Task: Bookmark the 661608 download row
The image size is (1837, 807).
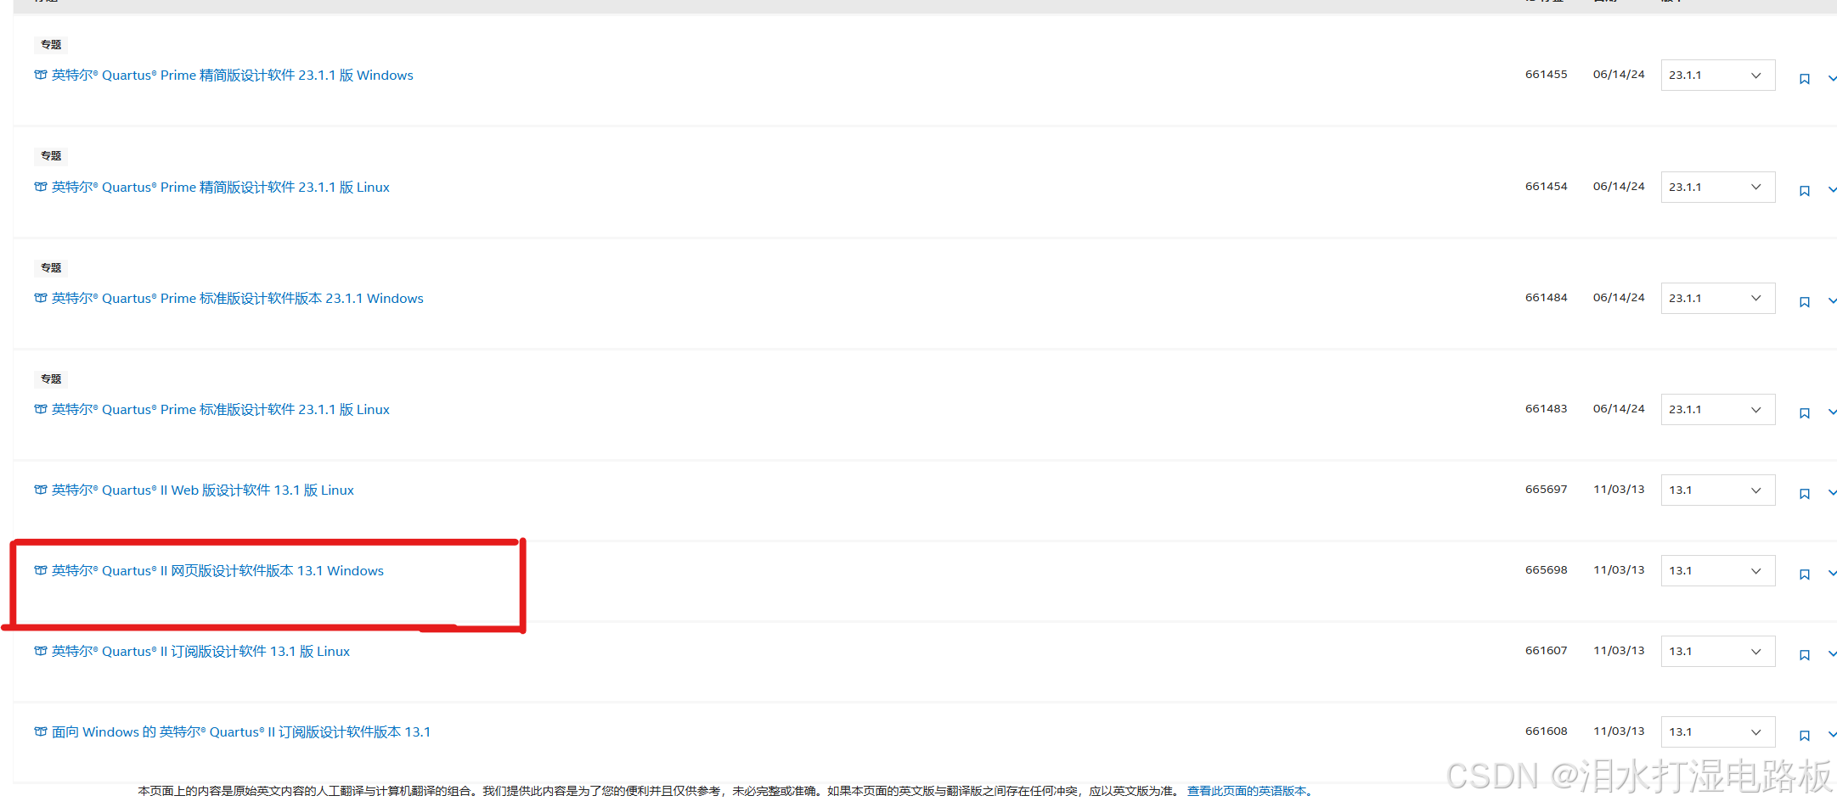Action: click(1804, 736)
